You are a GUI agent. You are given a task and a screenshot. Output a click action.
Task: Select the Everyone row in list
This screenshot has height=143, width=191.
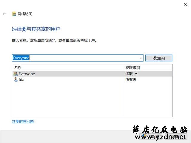pyautogui.click(x=92, y=74)
